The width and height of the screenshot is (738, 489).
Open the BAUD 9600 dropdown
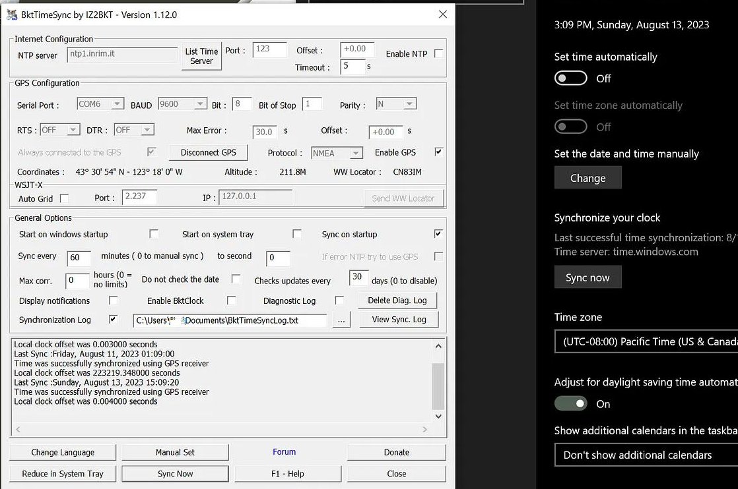click(183, 104)
